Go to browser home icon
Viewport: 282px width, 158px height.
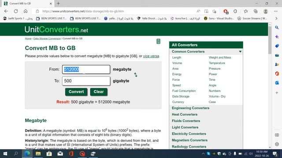click(x=26, y=11)
